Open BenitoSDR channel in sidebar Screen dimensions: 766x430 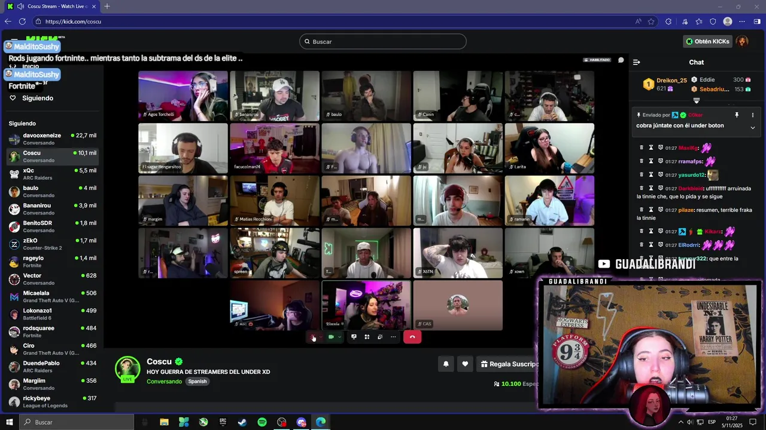click(x=53, y=226)
